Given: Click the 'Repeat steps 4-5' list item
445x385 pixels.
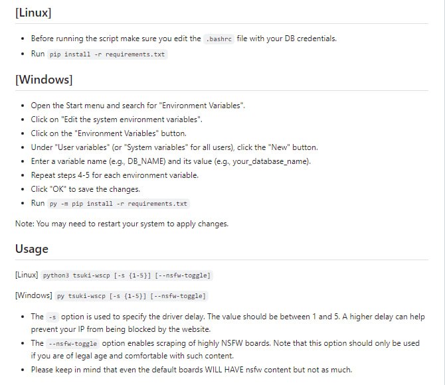Looking at the screenshot, I should pyautogui.click(x=114, y=175).
